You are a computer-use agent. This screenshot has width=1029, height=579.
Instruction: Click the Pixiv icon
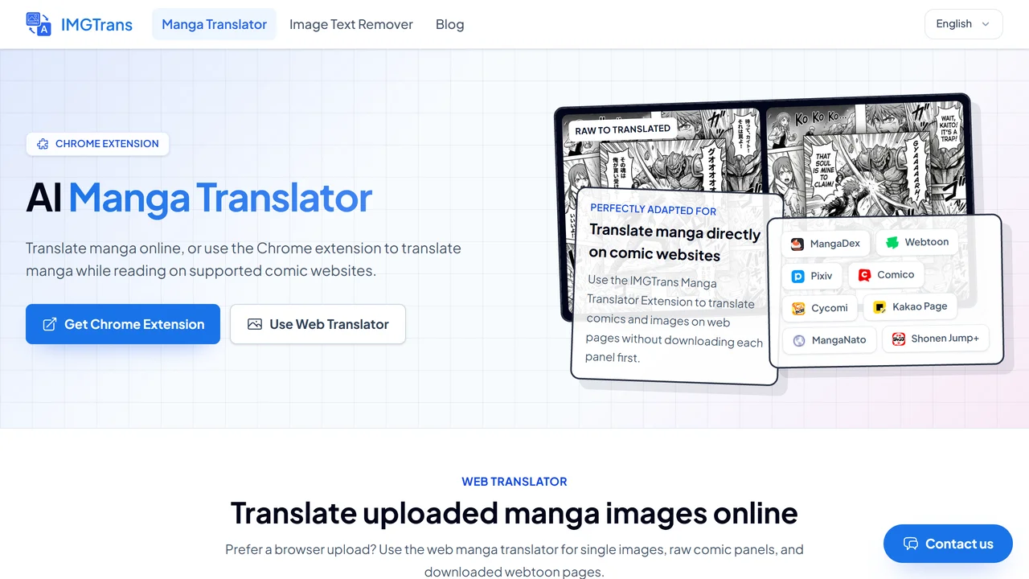(798, 276)
